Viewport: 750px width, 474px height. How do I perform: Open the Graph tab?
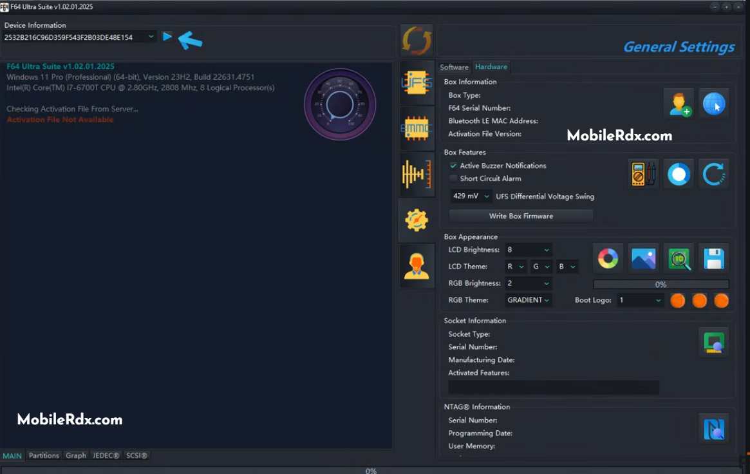pos(75,455)
